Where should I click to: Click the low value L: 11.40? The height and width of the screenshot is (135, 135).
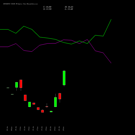[69, 9]
